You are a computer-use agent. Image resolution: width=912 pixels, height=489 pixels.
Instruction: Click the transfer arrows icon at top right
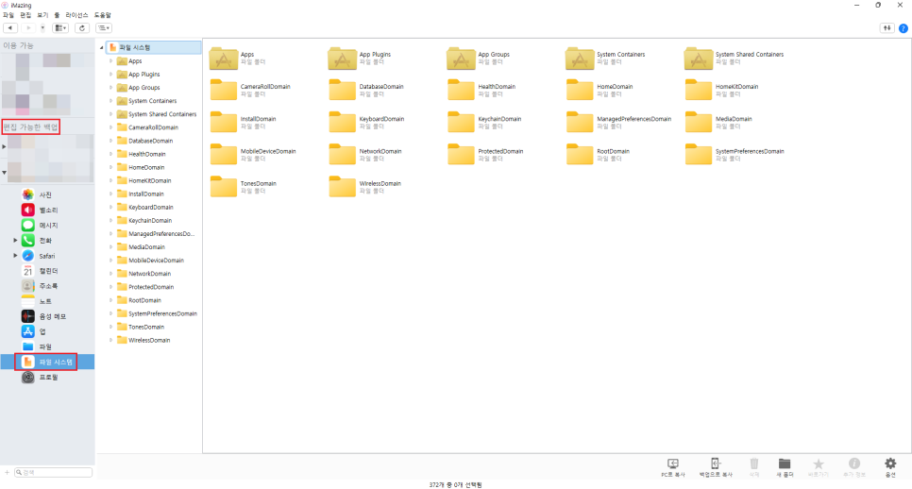[887, 28]
